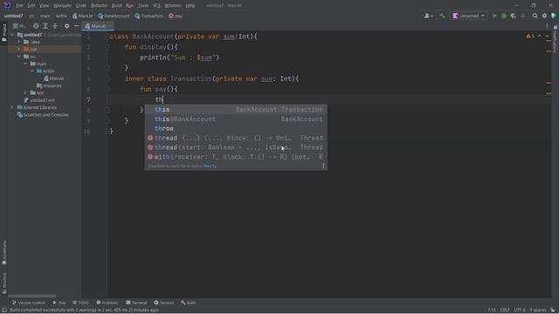This screenshot has width=559, height=314.
Task: Hide the Project panel with minus icon
Action: 76,26
